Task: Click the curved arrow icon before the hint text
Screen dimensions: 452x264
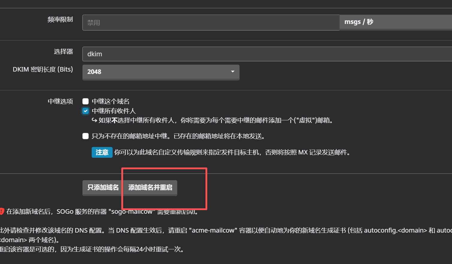Action: [x=94, y=120]
